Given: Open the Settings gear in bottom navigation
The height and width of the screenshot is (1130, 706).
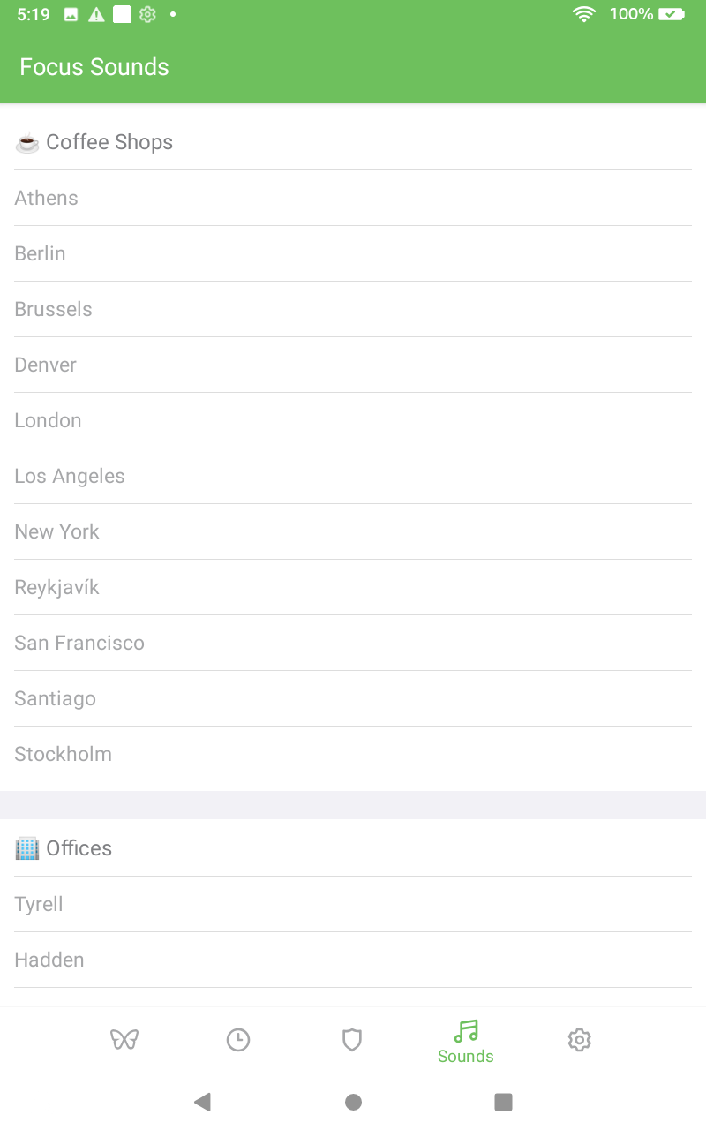Looking at the screenshot, I should (579, 1039).
